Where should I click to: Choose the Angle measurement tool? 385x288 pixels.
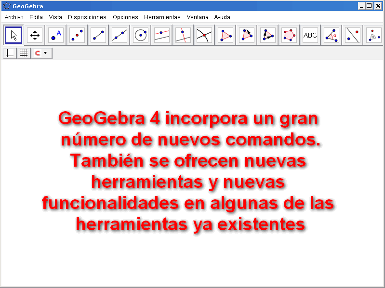click(x=332, y=35)
